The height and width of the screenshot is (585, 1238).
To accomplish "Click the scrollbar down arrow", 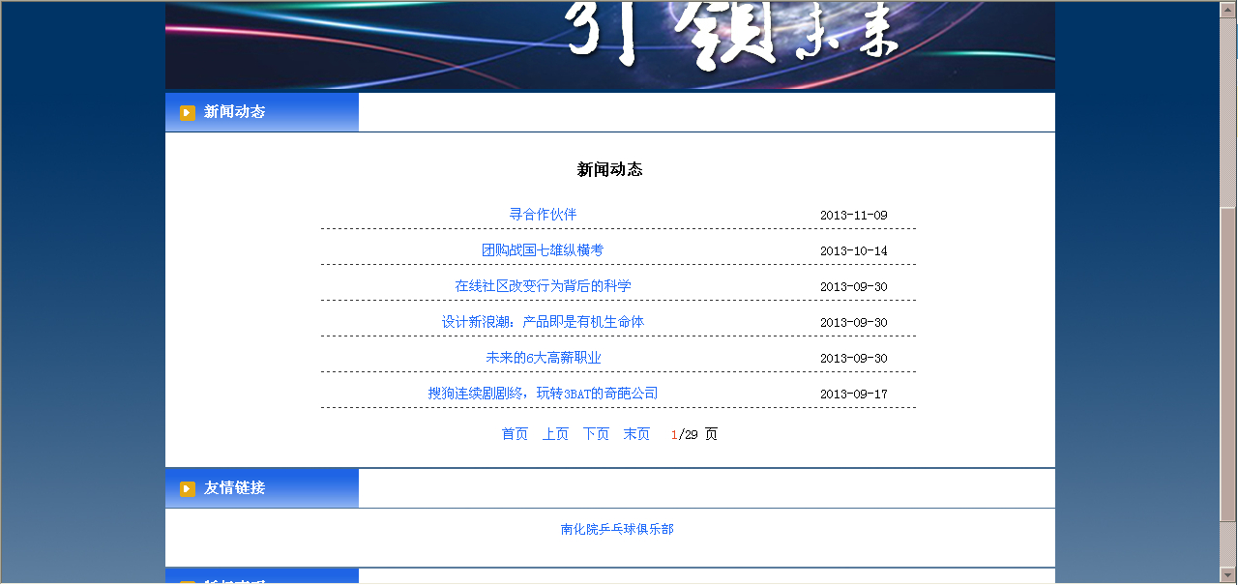I will click(1228, 575).
